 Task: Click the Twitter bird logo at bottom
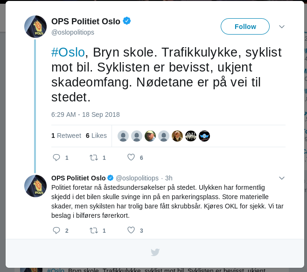coord(155,252)
